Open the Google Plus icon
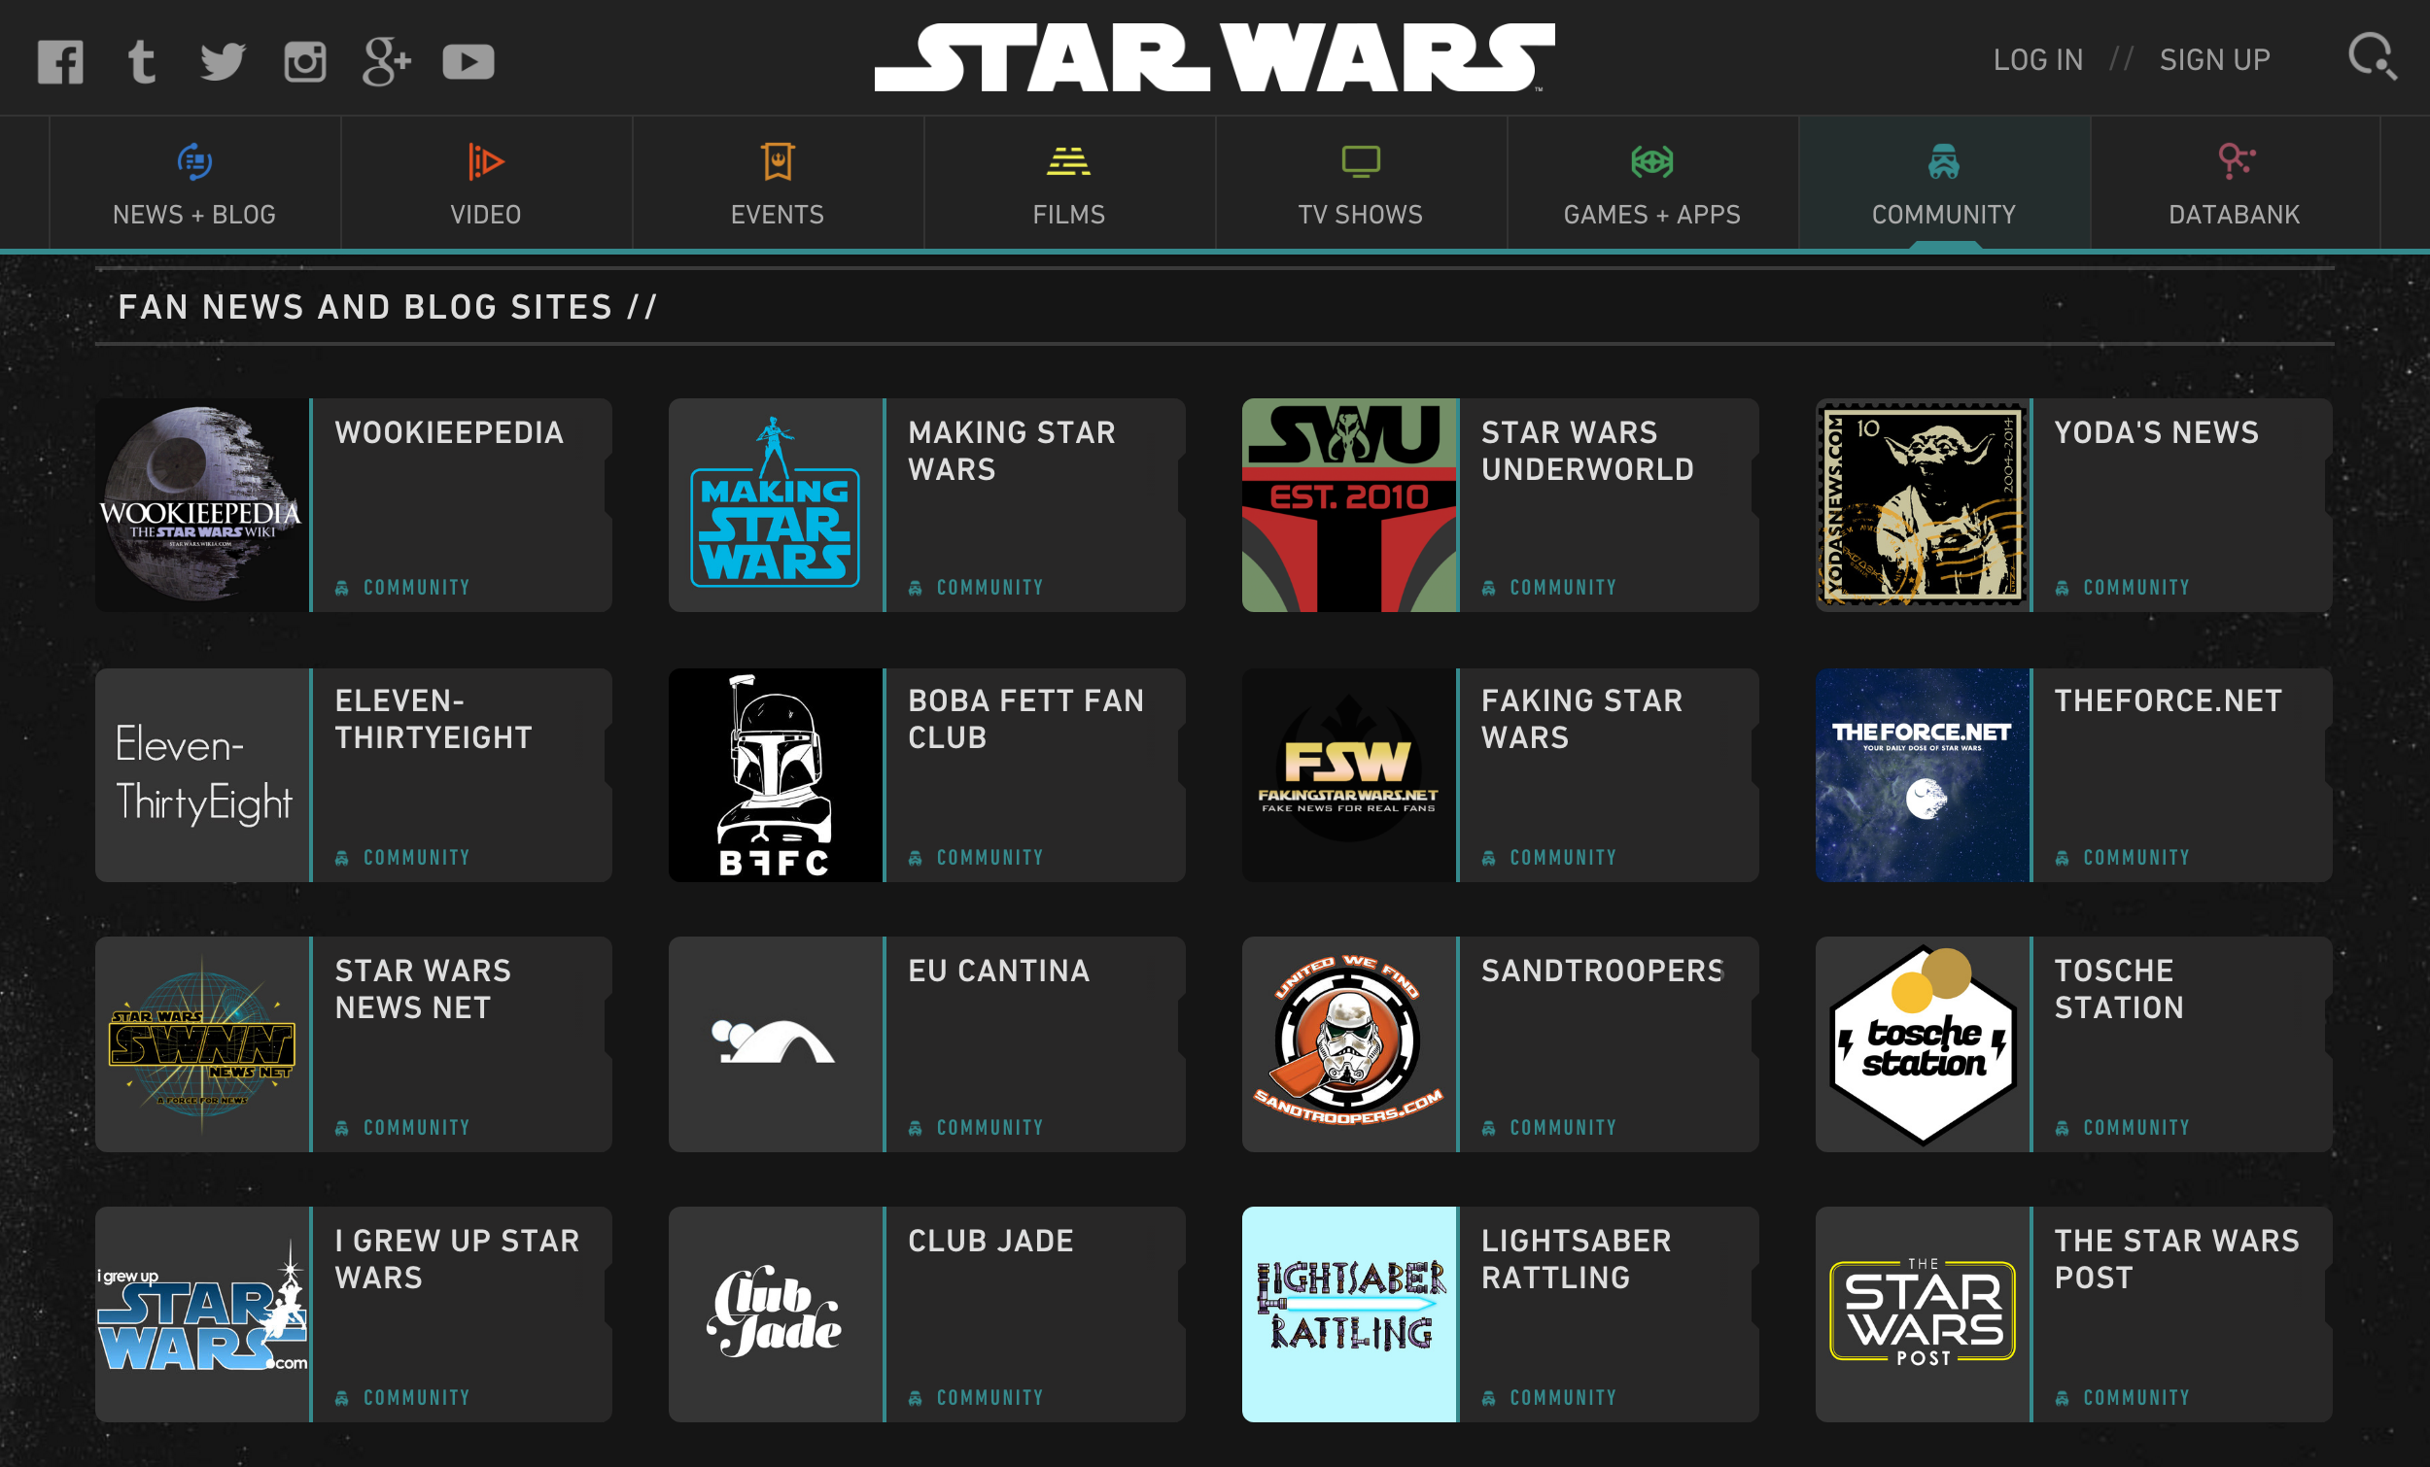The image size is (2430, 1467). pos(386,62)
